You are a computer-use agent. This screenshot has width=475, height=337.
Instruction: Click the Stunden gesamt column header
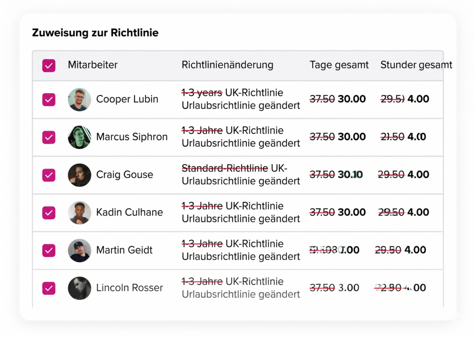416,65
